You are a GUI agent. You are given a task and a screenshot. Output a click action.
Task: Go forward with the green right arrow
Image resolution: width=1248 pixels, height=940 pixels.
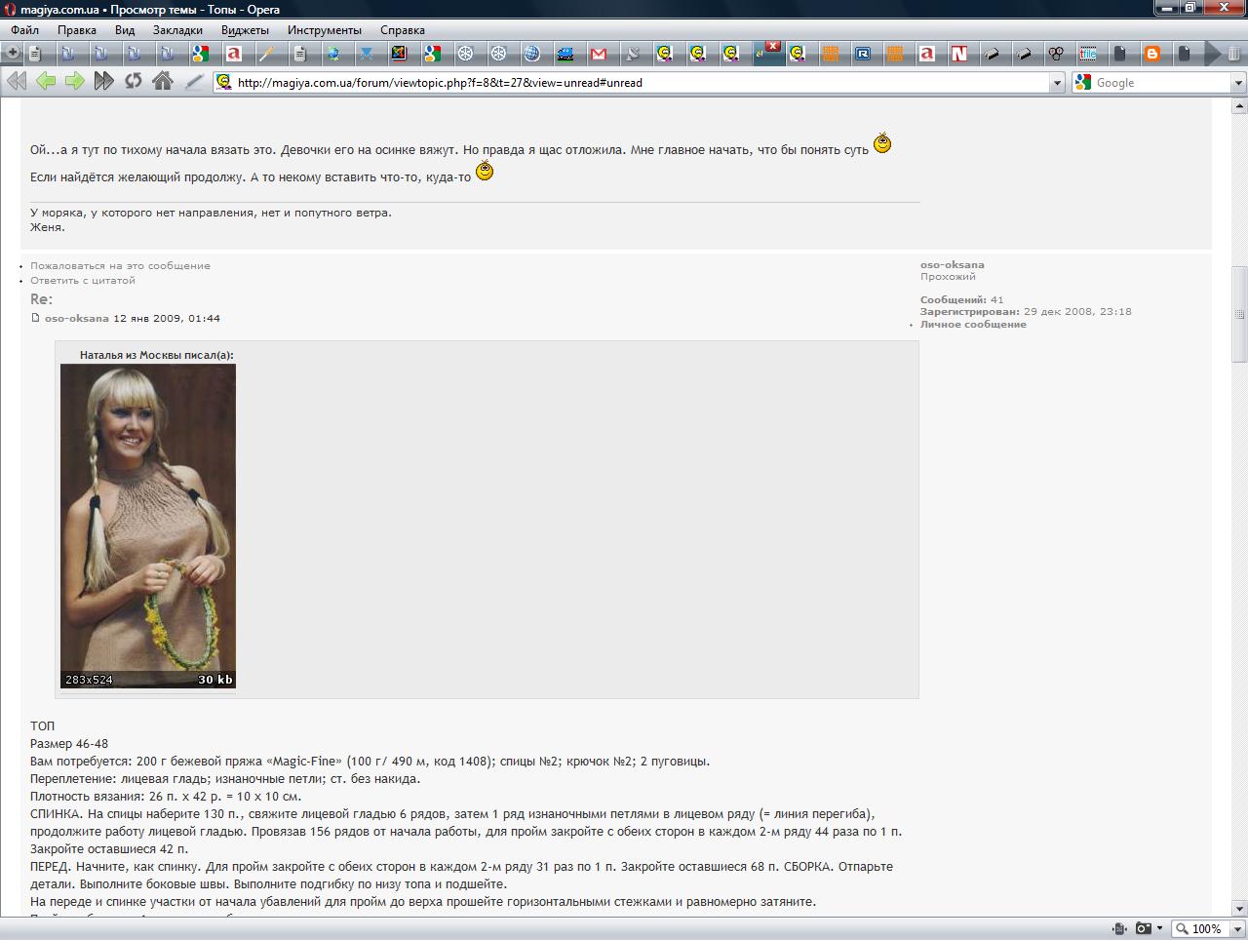(x=74, y=82)
